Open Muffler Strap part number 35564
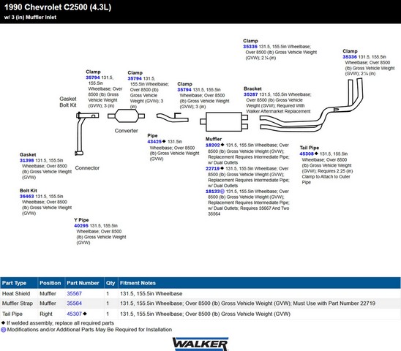 74,303
